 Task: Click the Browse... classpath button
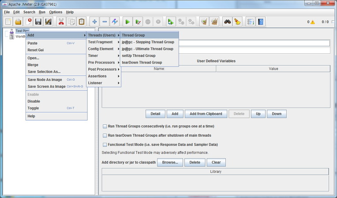coord(170,163)
